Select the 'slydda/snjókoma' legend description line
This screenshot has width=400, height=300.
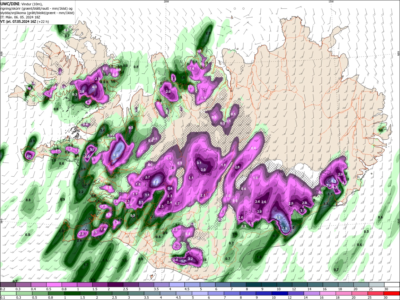click(x=37, y=13)
